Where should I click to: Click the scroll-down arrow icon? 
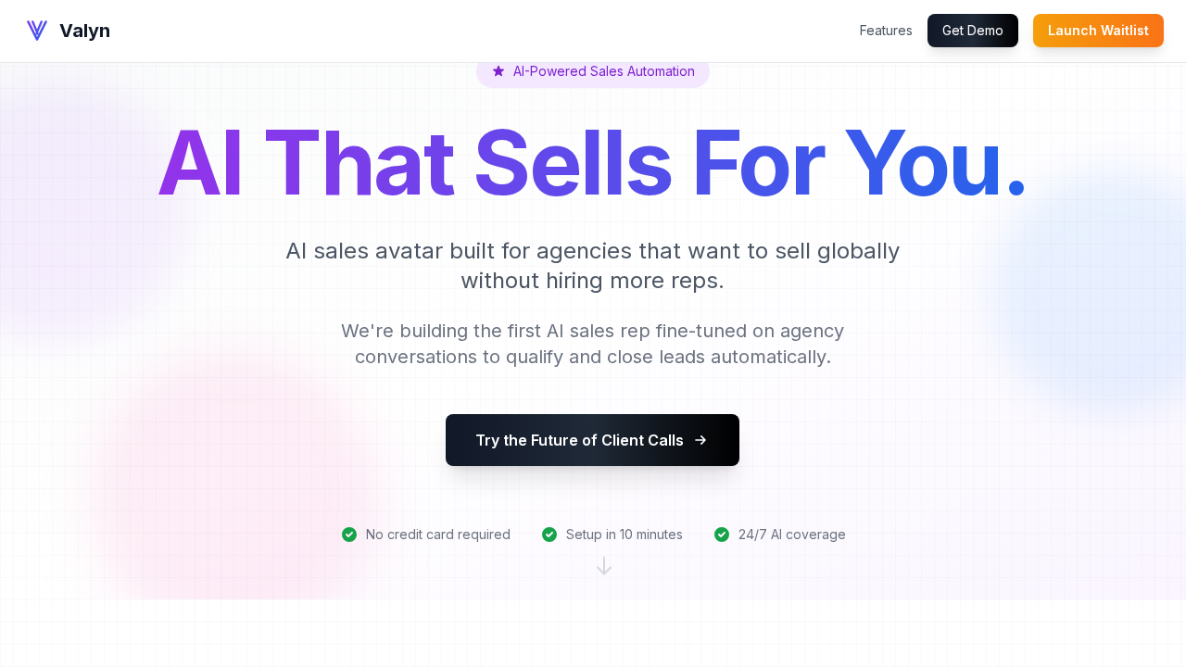coord(604,566)
